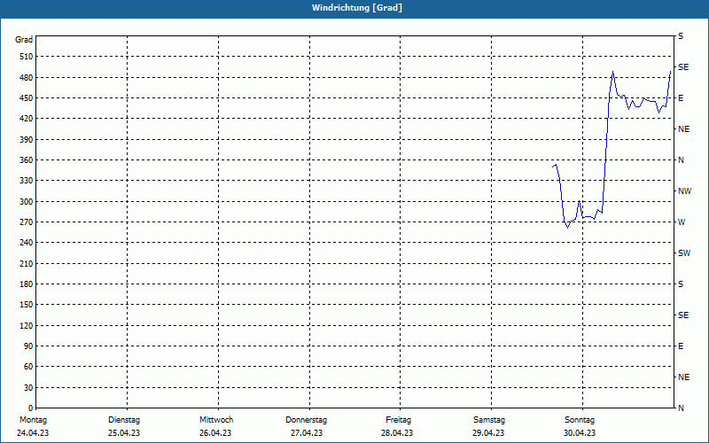Click the 450 degree axis label
This screenshot has height=443, width=709.
[x=27, y=98]
